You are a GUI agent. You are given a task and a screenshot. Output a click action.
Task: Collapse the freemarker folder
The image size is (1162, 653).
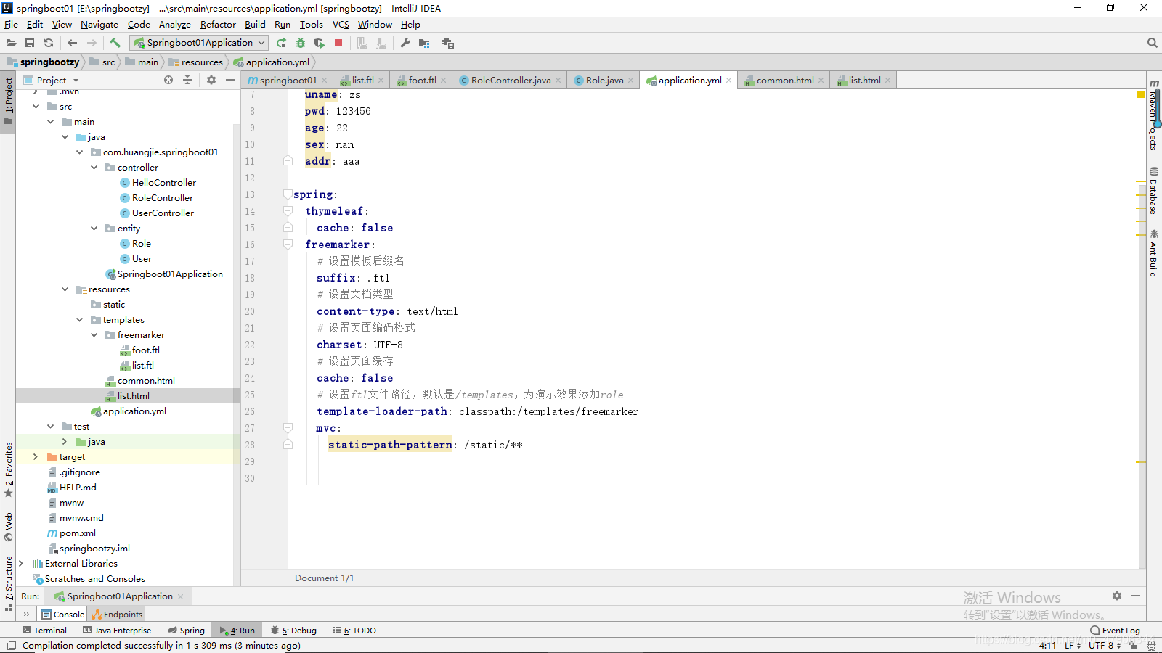[94, 335]
